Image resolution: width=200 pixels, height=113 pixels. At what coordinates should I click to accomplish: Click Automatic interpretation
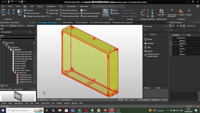(90, 13)
